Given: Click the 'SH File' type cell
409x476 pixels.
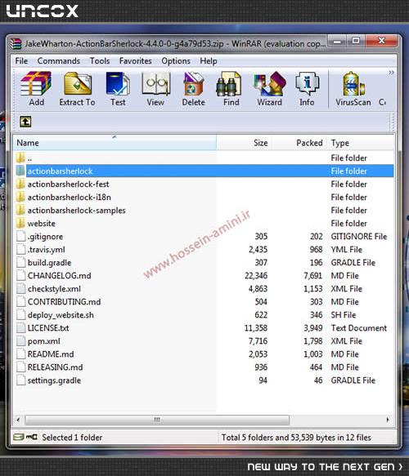Looking at the screenshot, I should pyautogui.click(x=343, y=315).
